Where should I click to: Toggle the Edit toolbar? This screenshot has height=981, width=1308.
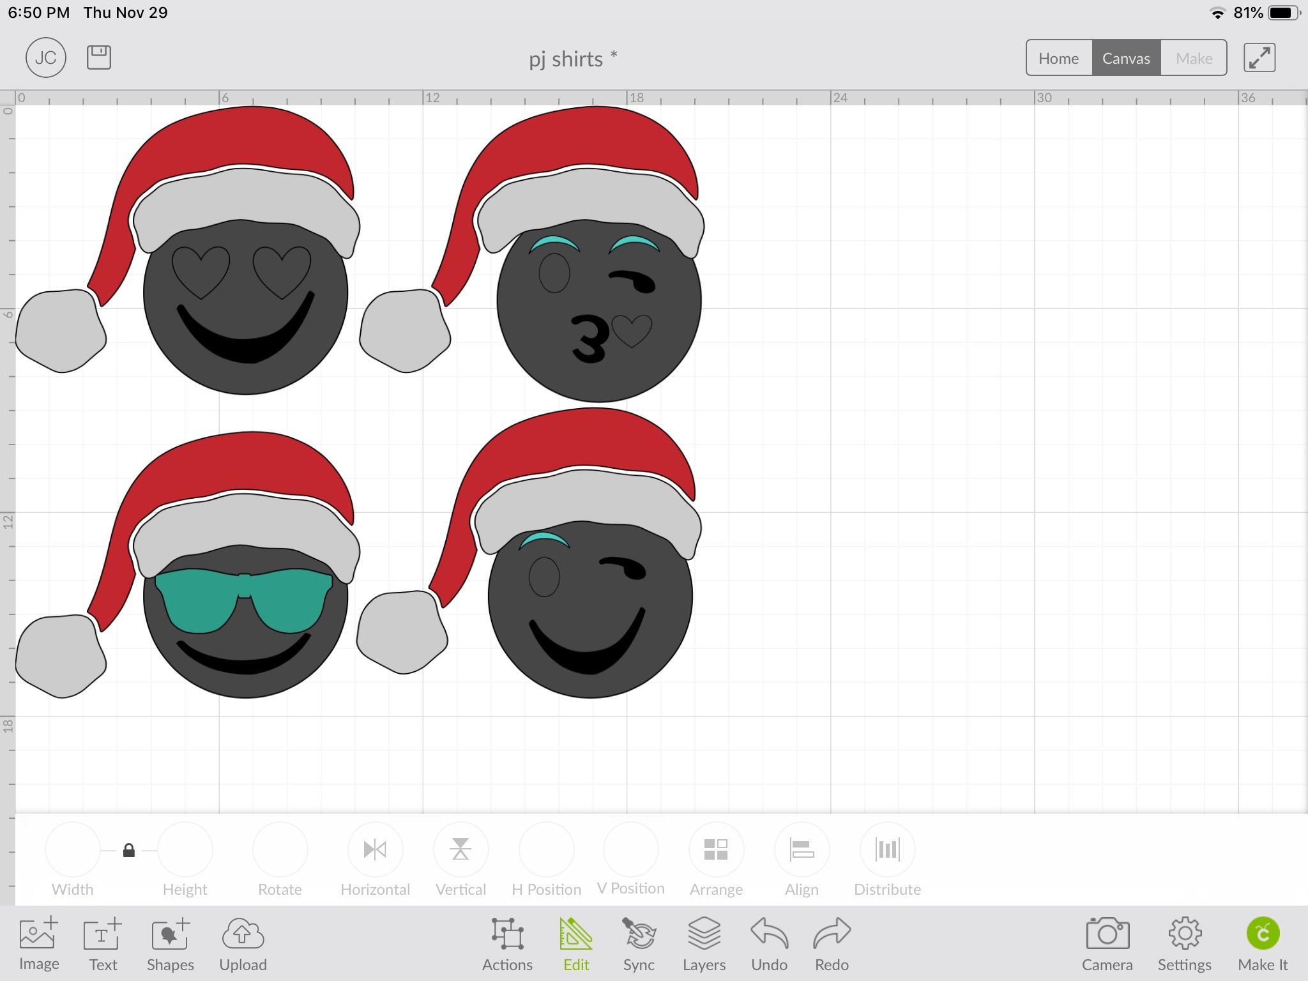point(576,943)
